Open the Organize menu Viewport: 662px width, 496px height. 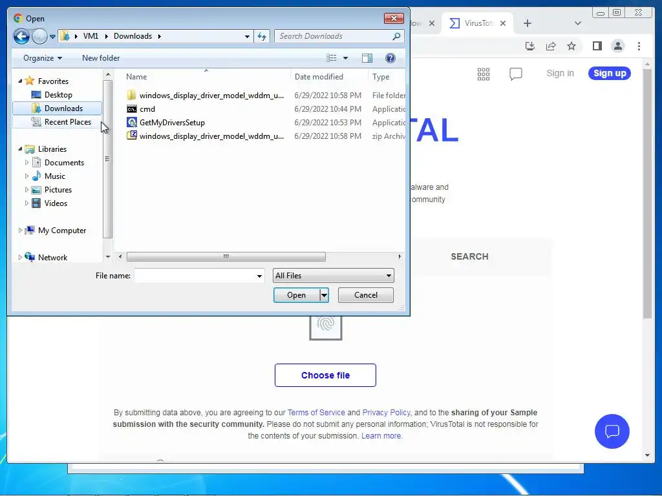[x=43, y=58]
